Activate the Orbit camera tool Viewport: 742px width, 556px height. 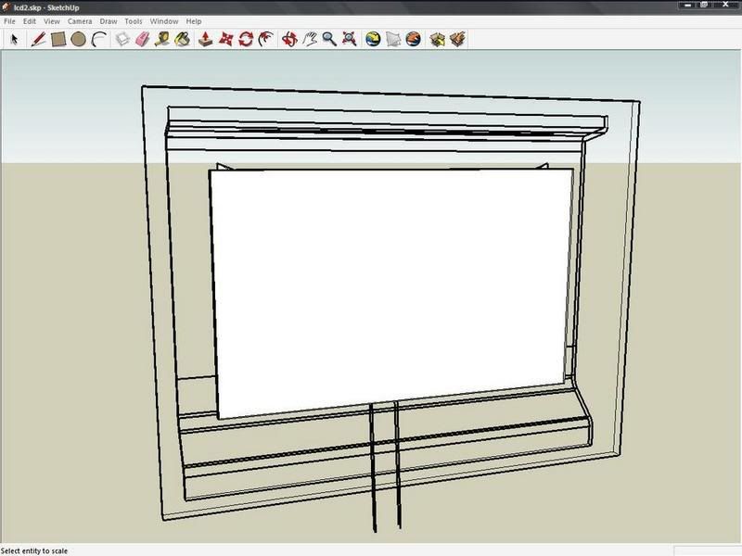click(x=289, y=39)
